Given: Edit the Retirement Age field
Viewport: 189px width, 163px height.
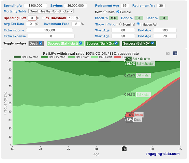Looking at the screenshot, I should [124, 6].
